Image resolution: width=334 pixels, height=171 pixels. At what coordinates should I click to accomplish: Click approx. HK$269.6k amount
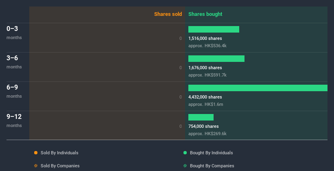coord(207,134)
